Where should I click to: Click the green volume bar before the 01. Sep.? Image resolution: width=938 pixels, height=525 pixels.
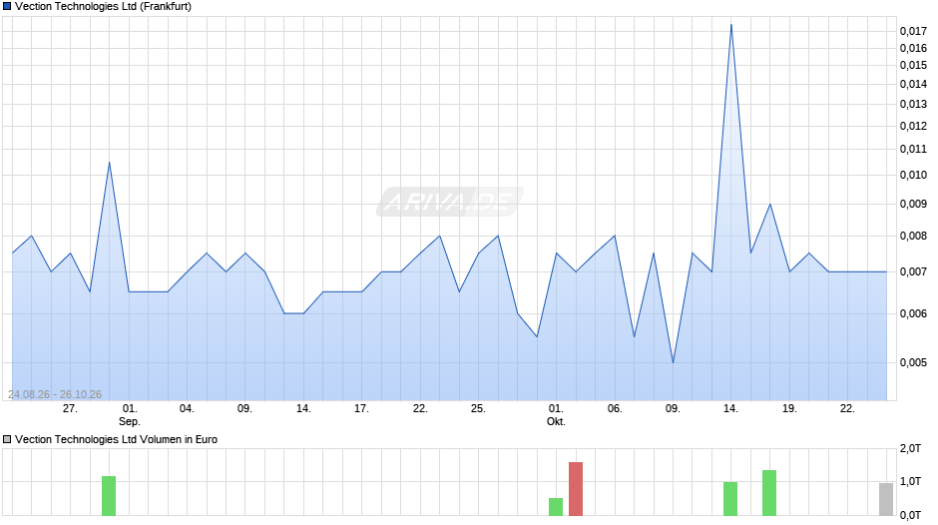[109, 496]
